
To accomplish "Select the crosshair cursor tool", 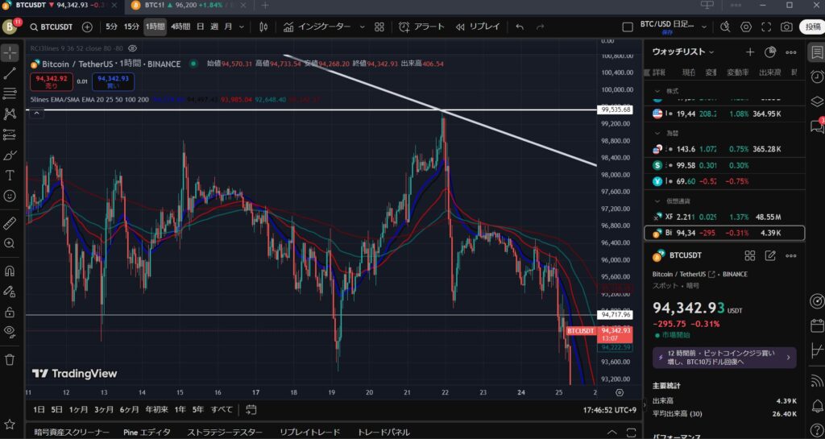I will click(x=10, y=52).
